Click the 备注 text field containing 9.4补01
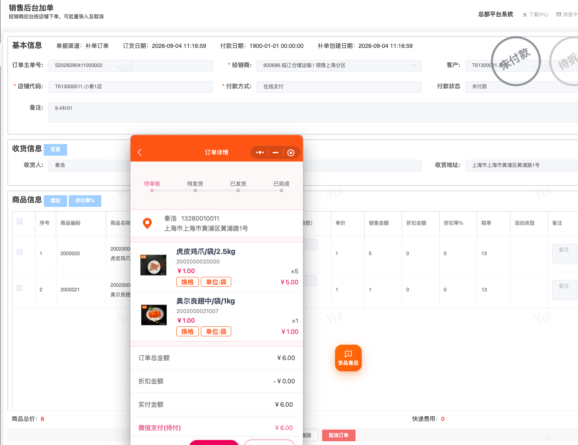Image resolution: width=578 pixels, height=445 pixels. click(x=313, y=112)
